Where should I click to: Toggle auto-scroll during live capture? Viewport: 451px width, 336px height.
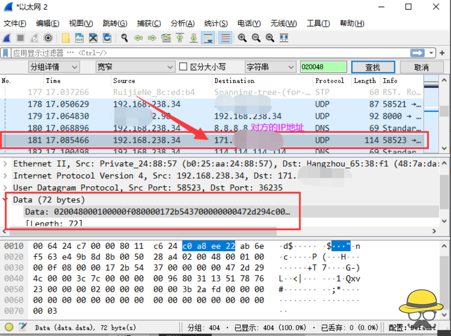coord(208,38)
